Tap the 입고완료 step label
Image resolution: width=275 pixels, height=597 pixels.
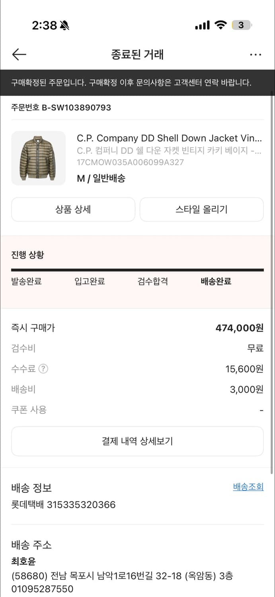tap(90, 281)
